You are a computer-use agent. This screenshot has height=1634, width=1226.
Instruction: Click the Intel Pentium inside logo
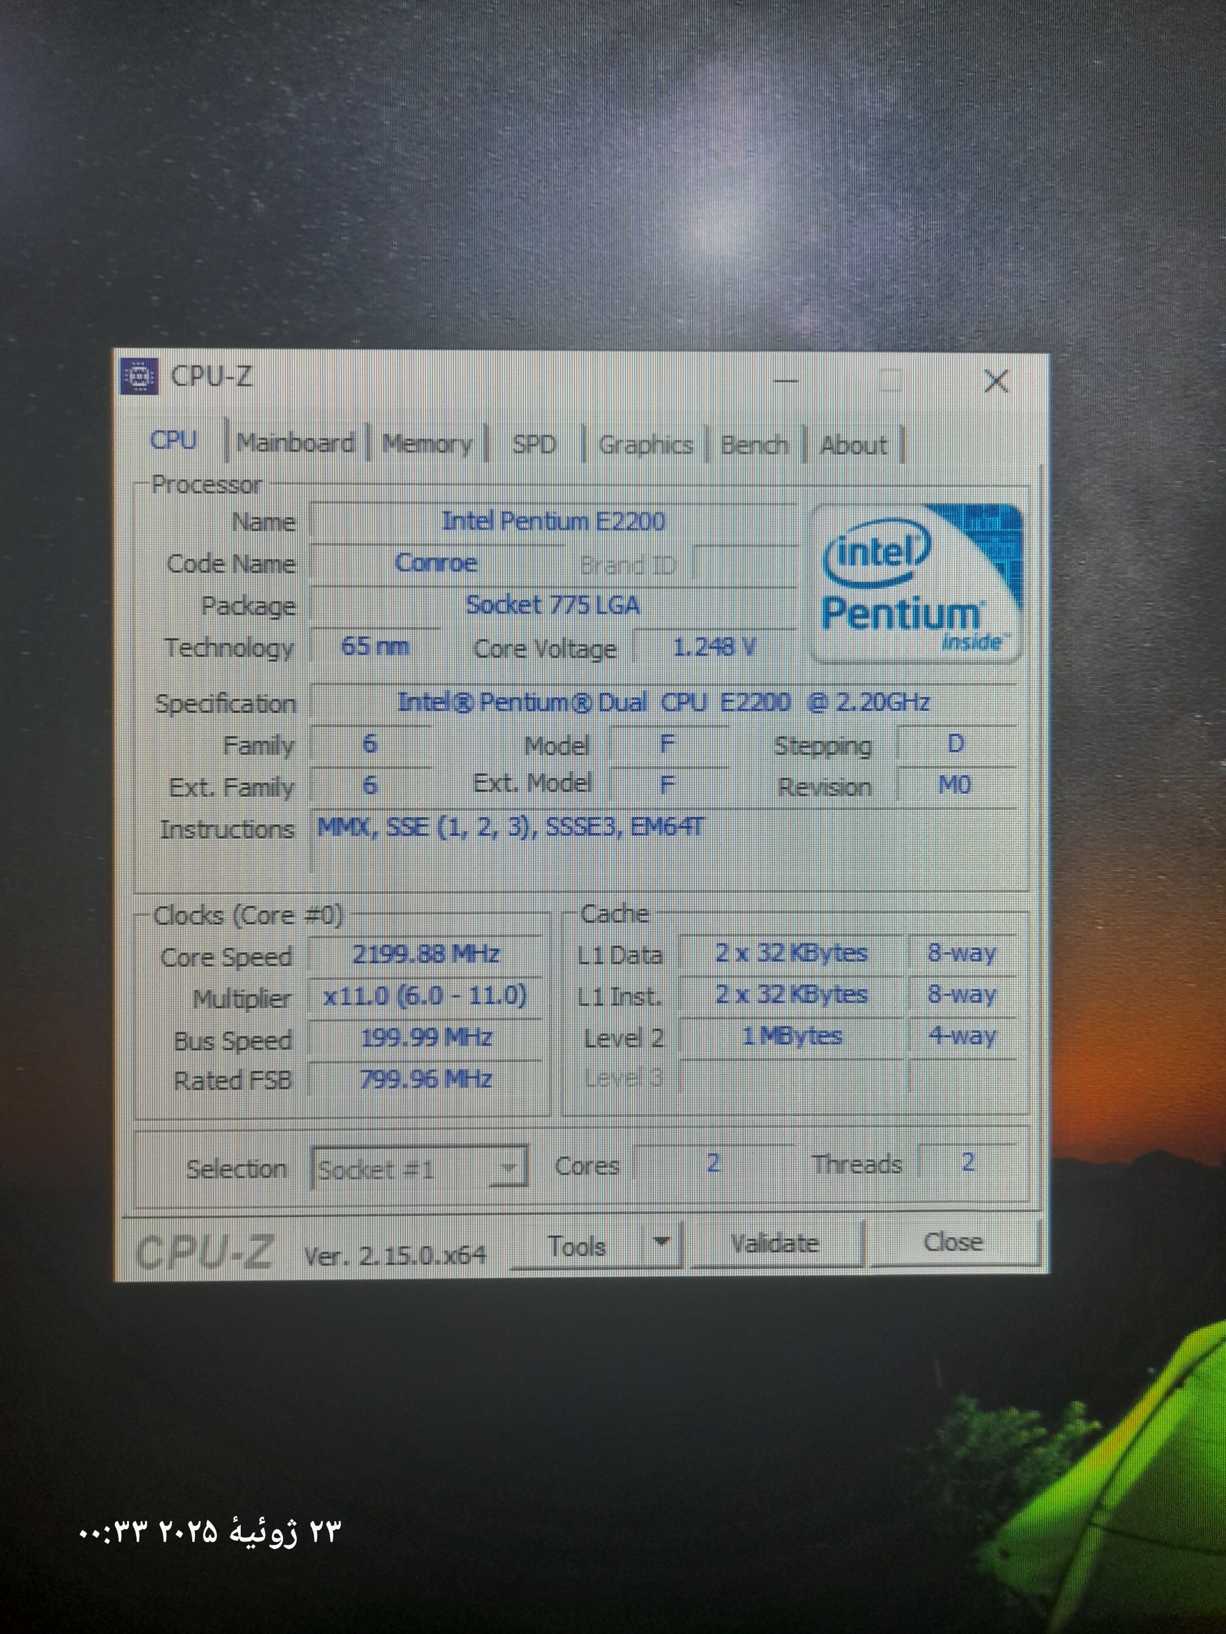point(916,583)
